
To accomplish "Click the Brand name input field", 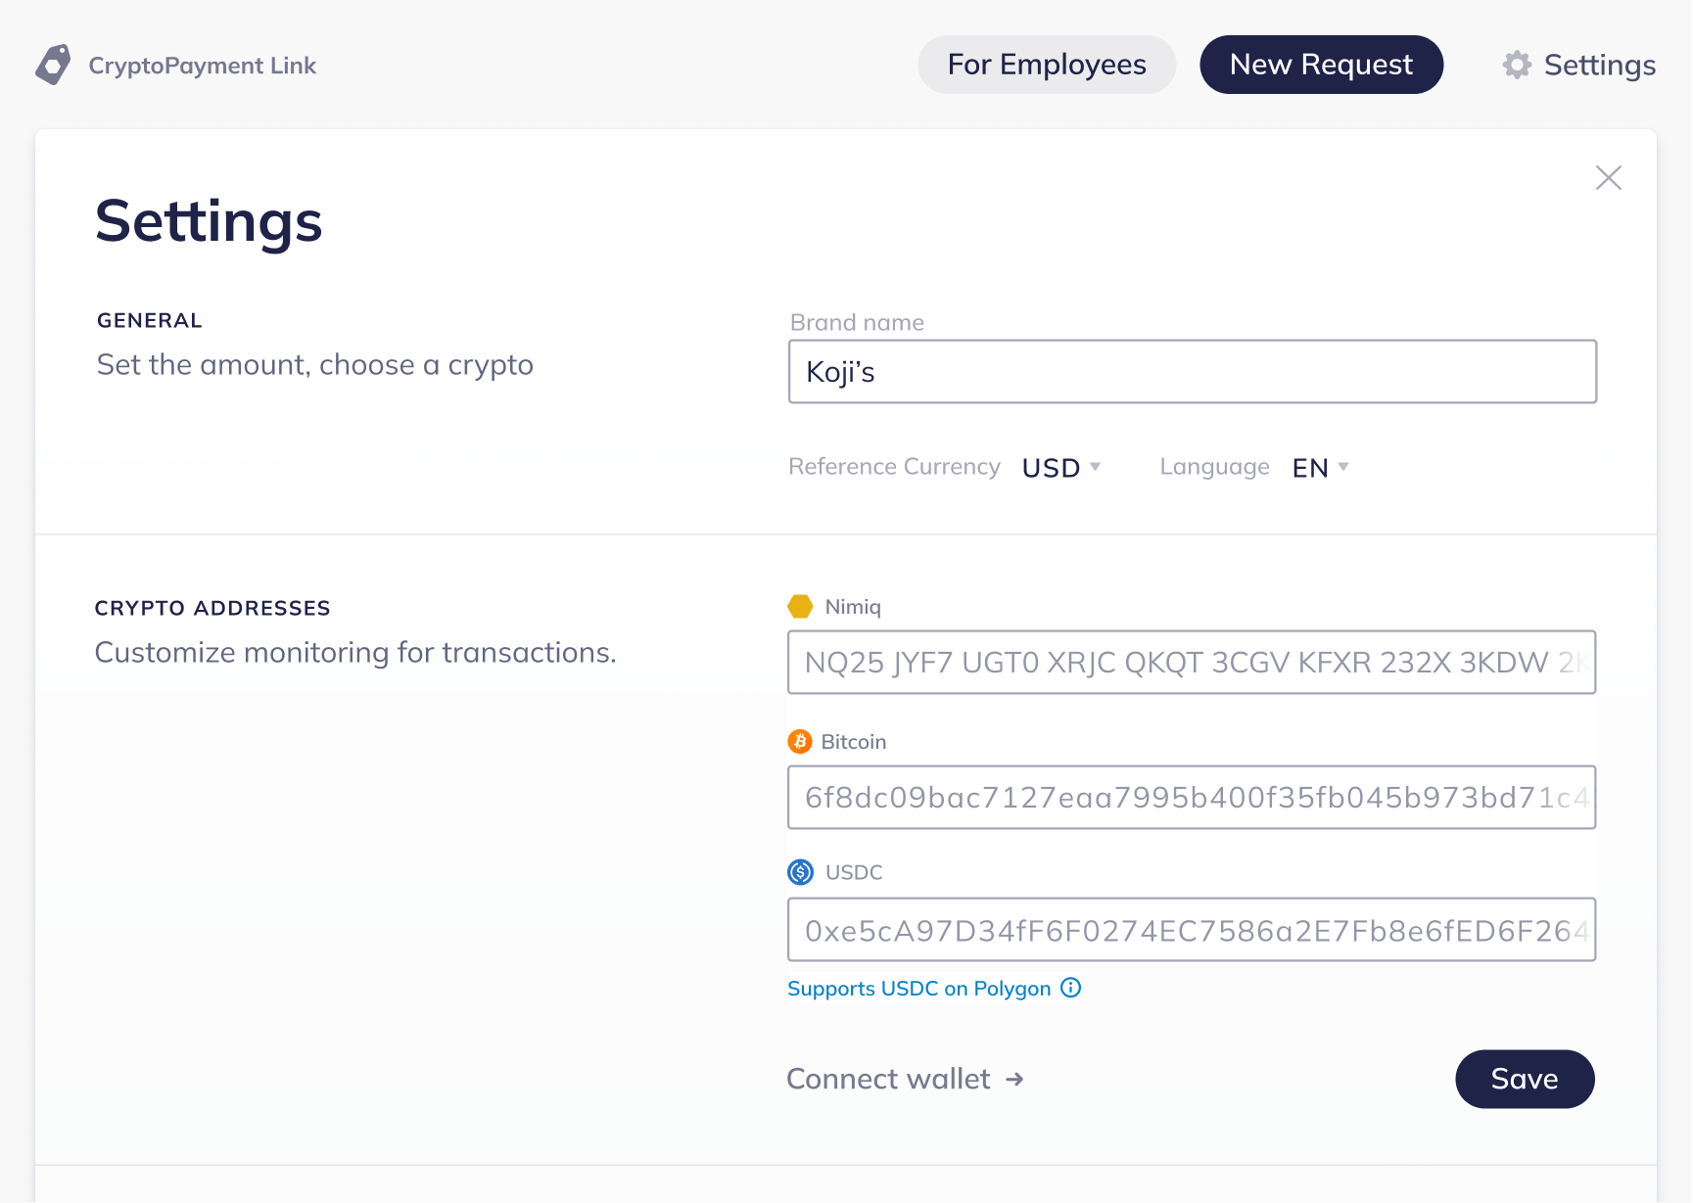I will tap(1193, 372).
